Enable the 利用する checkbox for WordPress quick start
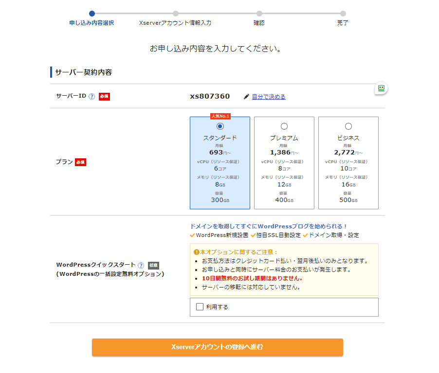Image resolution: width=439 pixels, height=373 pixels. point(200,307)
